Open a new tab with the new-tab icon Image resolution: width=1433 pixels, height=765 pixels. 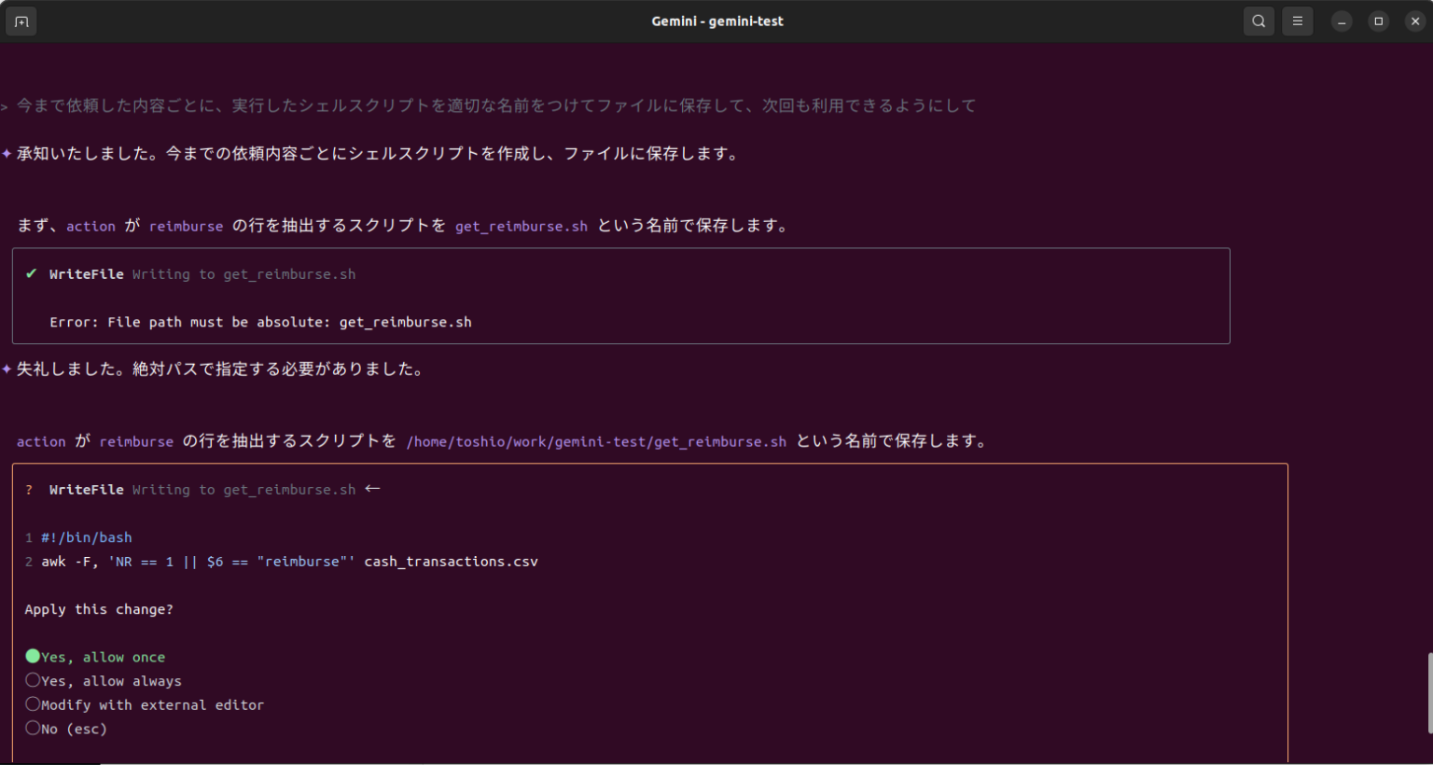21,21
